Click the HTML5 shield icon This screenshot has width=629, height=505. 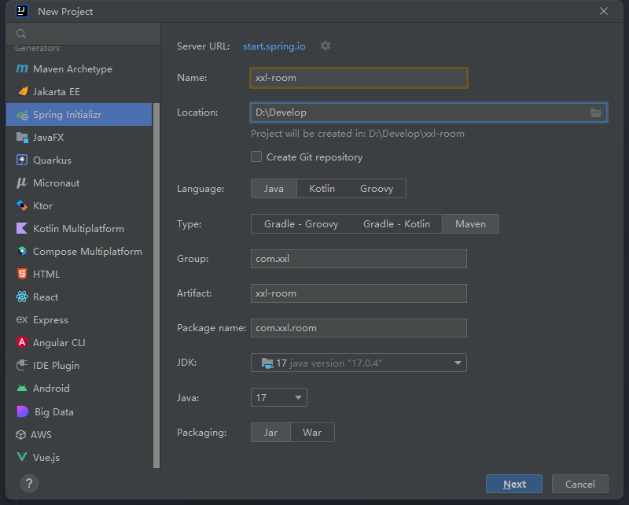pos(22,275)
